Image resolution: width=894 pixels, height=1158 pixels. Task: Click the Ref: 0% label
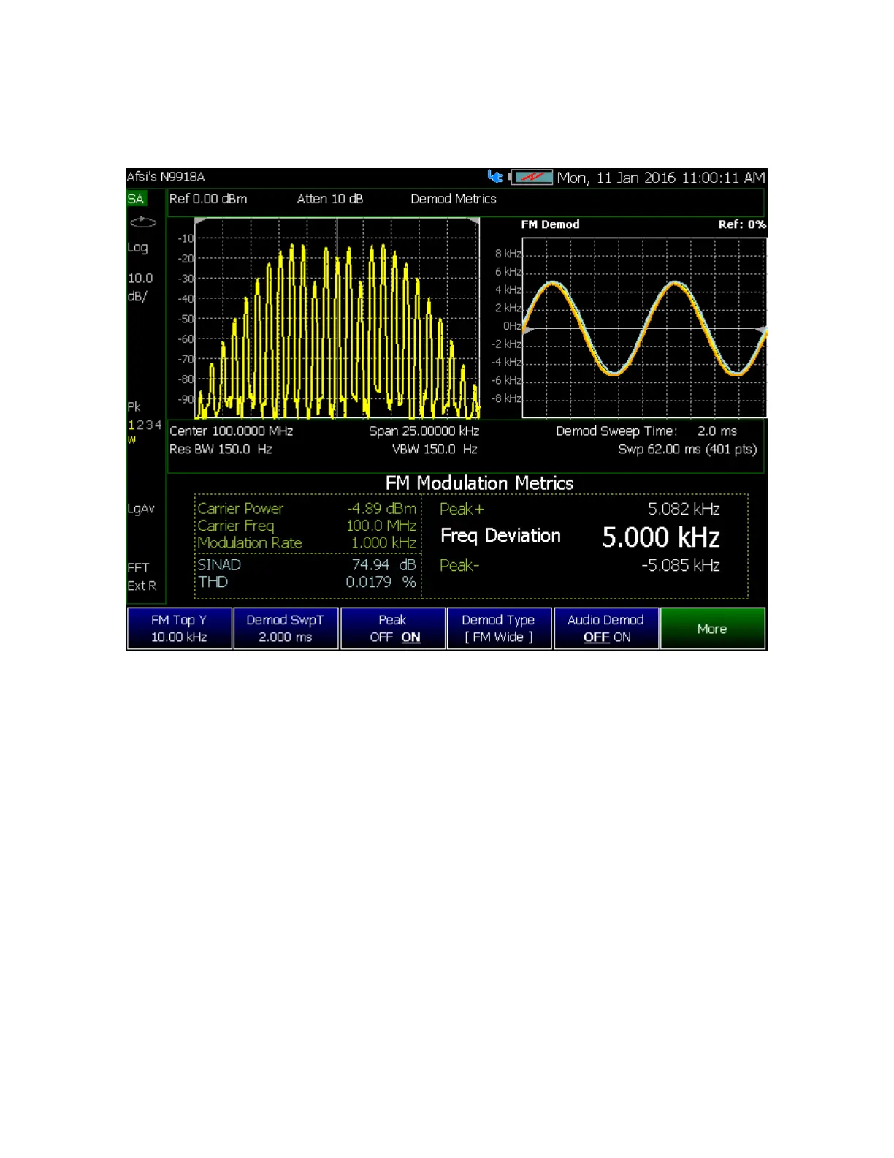[x=742, y=224]
